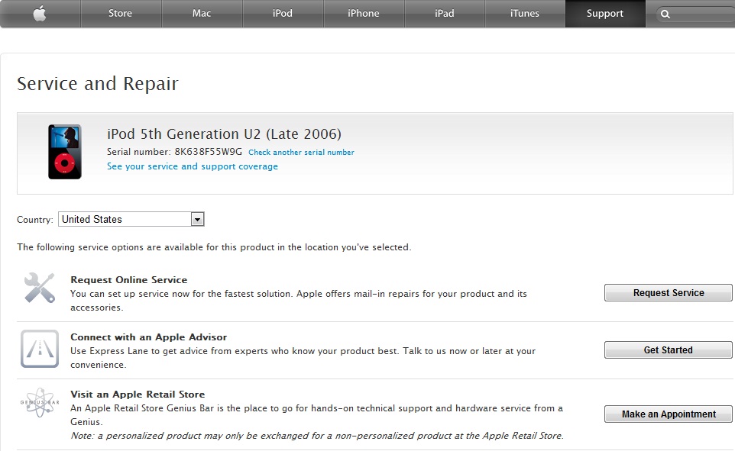735x451 pixels.
Task: Open the iTunes navigation tab
Action: tap(525, 14)
